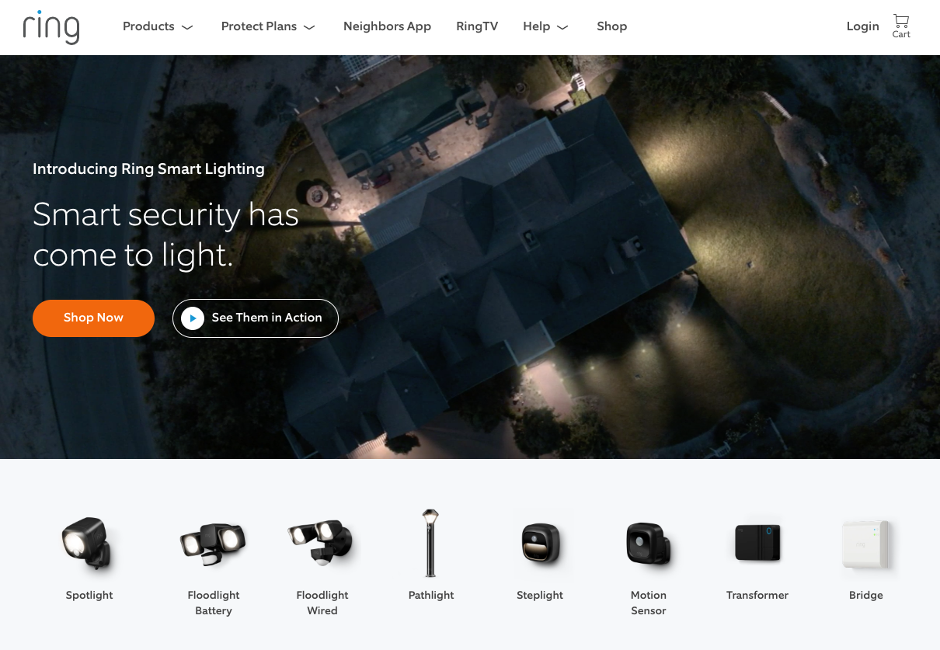Expand the Protect Plans dropdown
940x650 pixels.
click(x=268, y=26)
